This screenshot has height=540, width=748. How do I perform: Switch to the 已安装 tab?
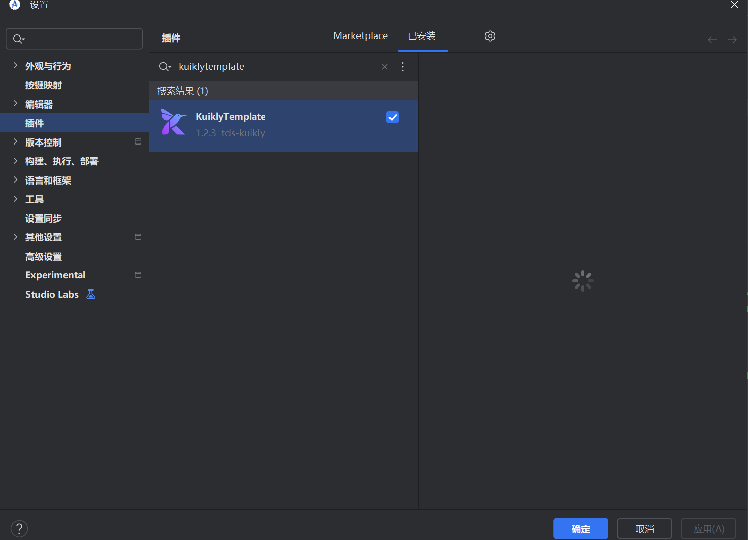[x=422, y=36]
